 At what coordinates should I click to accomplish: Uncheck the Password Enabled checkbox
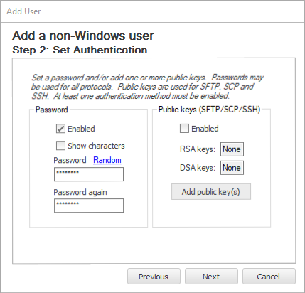60,129
